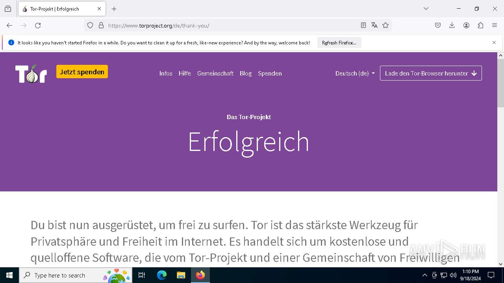Click scrollbar up arrow
This screenshot has width=504, height=283.
point(500,55)
